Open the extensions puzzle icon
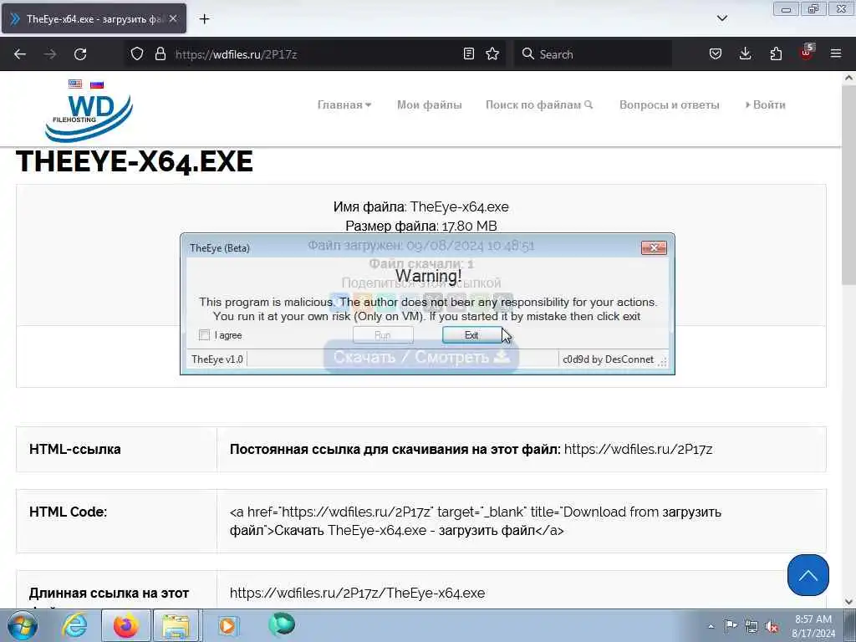856x642 pixels. point(776,54)
